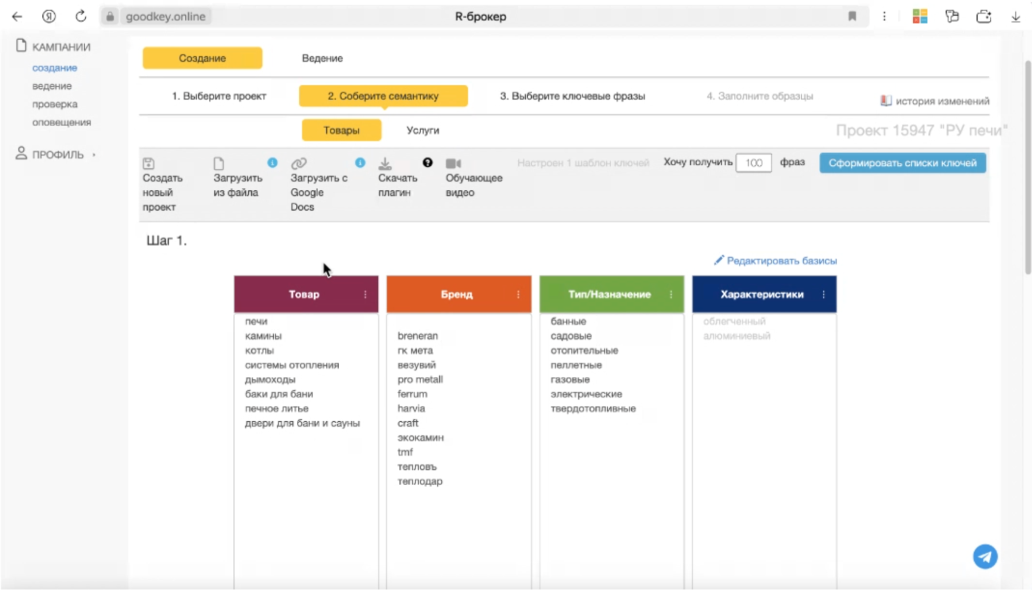Select 'системы отопления' in Товар list

click(292, 365)
